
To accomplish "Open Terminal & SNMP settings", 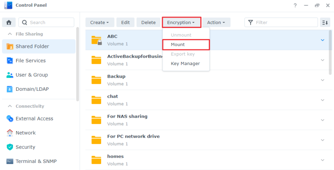I will pyautogui.click(x=39, y=161).
